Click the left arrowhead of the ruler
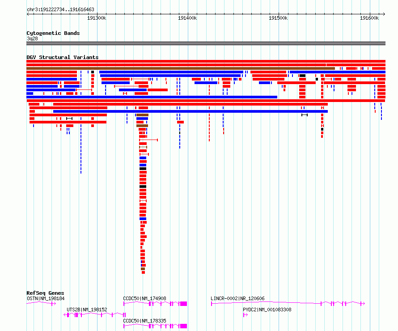398x331 pixels. click(x=28, y=14)
